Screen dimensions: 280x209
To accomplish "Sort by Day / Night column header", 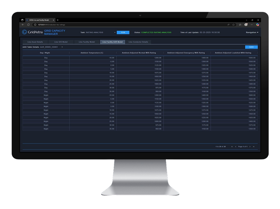I will pos(45,53).
